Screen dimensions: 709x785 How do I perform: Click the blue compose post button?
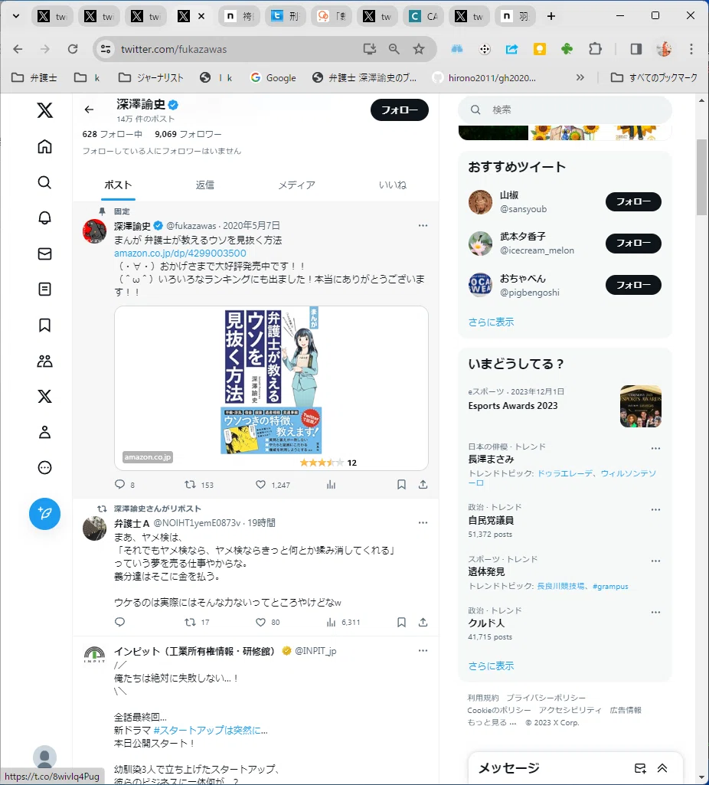[x=44, y=514]
